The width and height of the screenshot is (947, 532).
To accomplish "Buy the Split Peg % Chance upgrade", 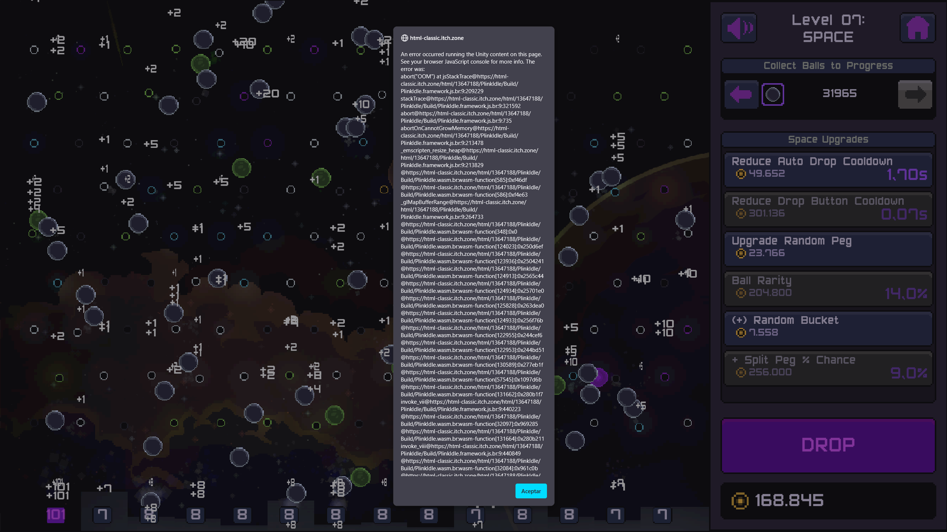I will pos(828,368).
